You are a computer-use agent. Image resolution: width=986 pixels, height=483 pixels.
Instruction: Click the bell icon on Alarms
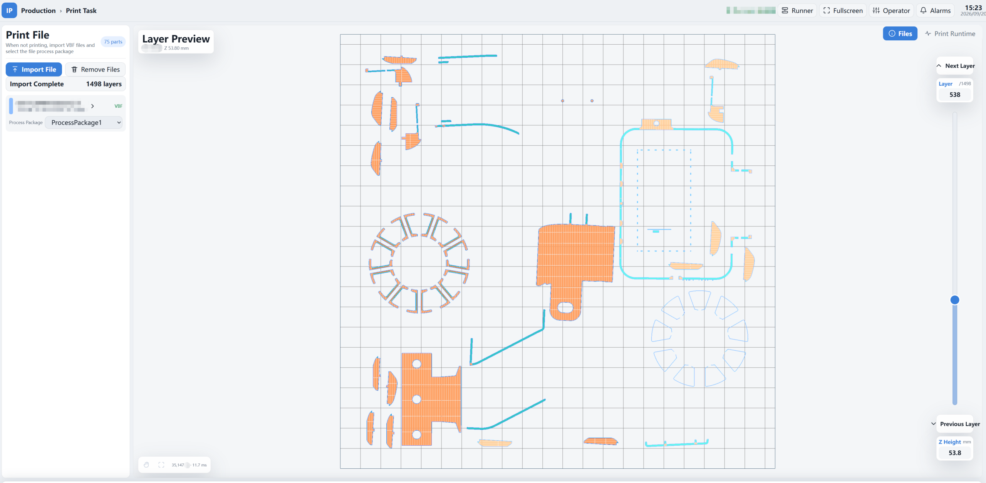coord(923,10)
